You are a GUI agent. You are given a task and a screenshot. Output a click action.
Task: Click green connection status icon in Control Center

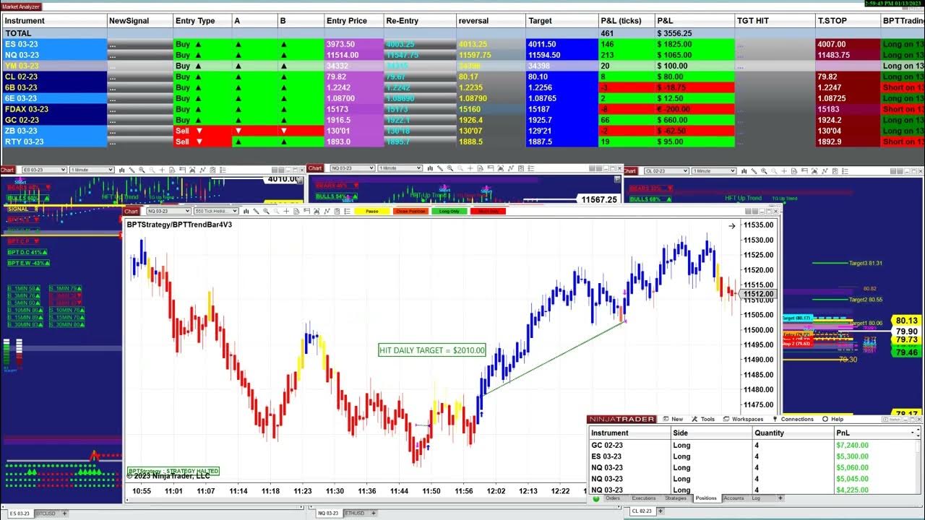pyautogui.click(x=596, y=498)
